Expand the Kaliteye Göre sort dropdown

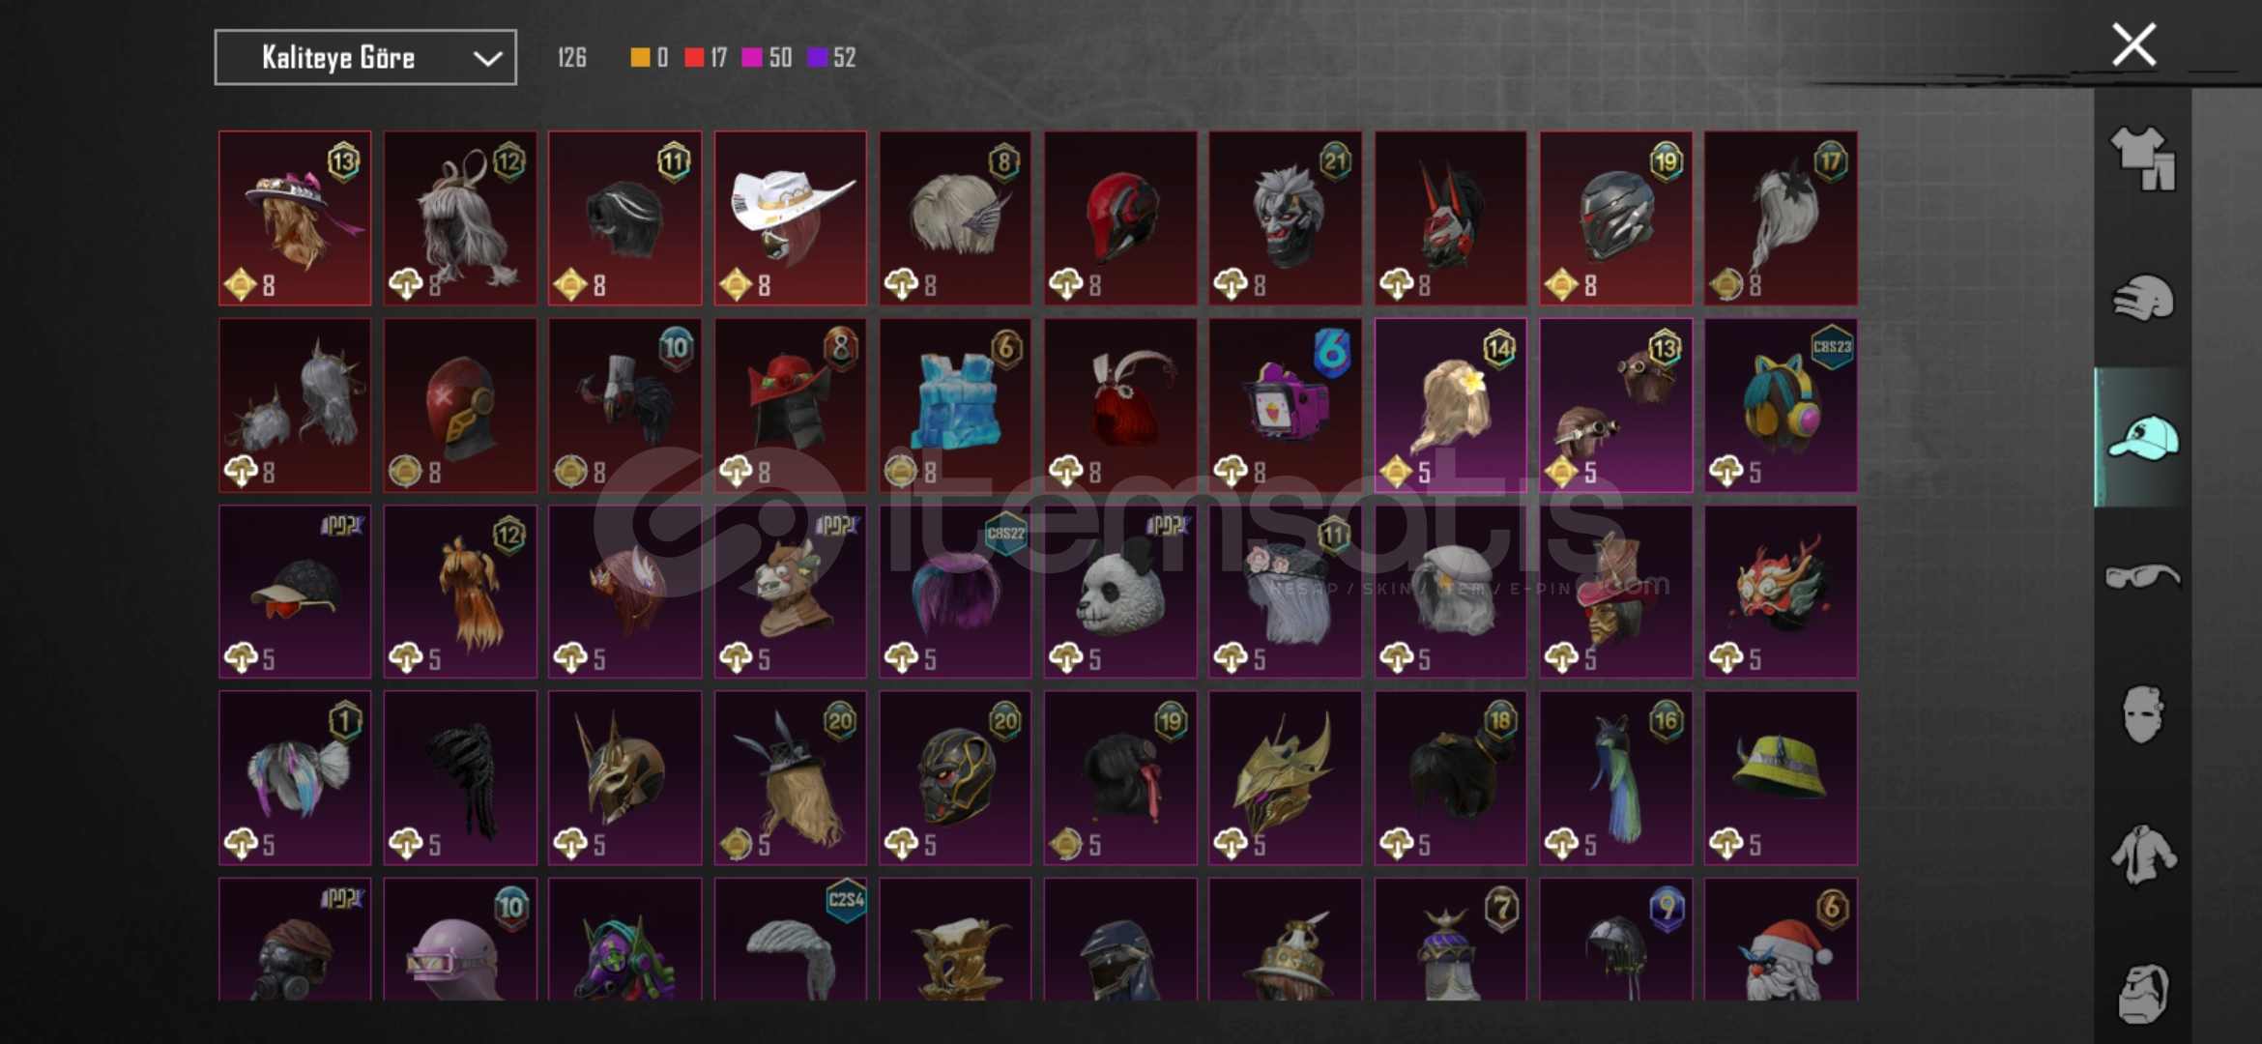click(x=365, y=58)
